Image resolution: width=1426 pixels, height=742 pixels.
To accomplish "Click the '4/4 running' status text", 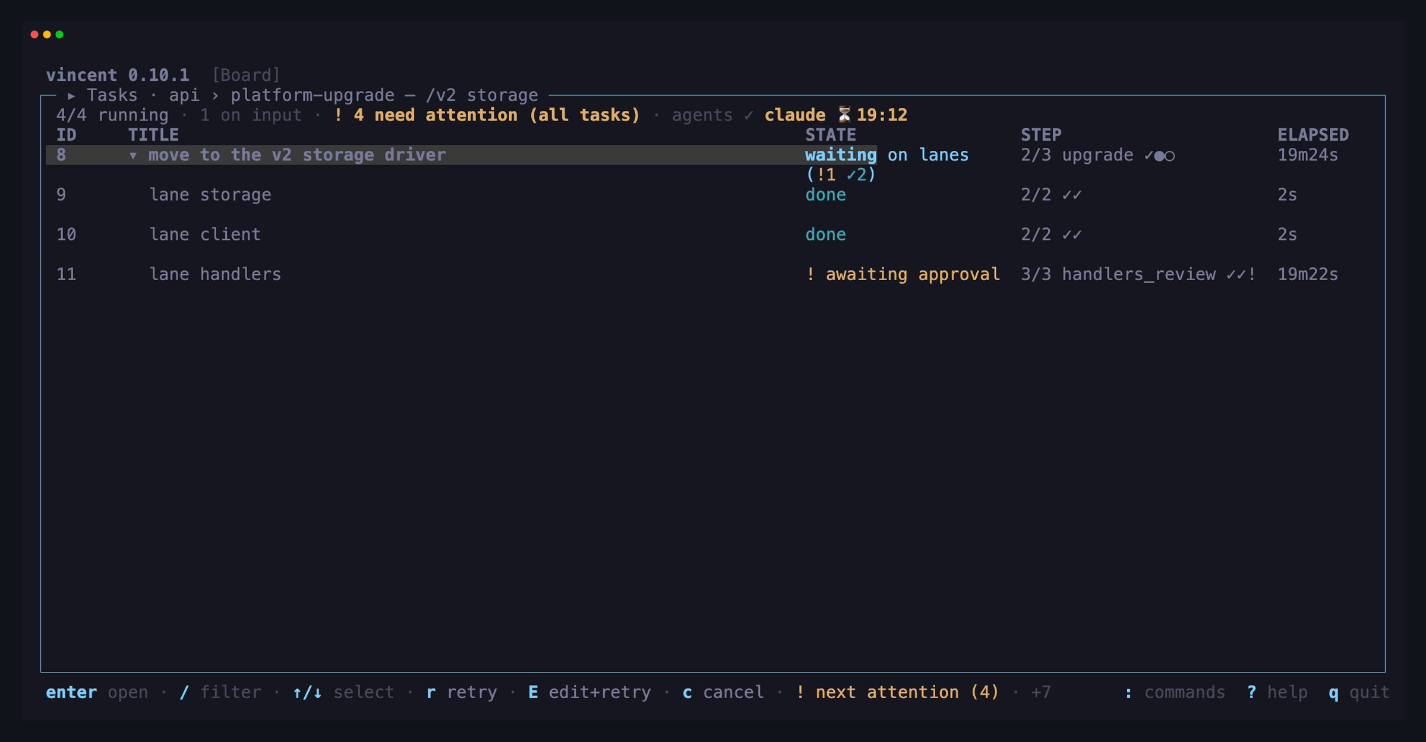I will coord(112,115).
